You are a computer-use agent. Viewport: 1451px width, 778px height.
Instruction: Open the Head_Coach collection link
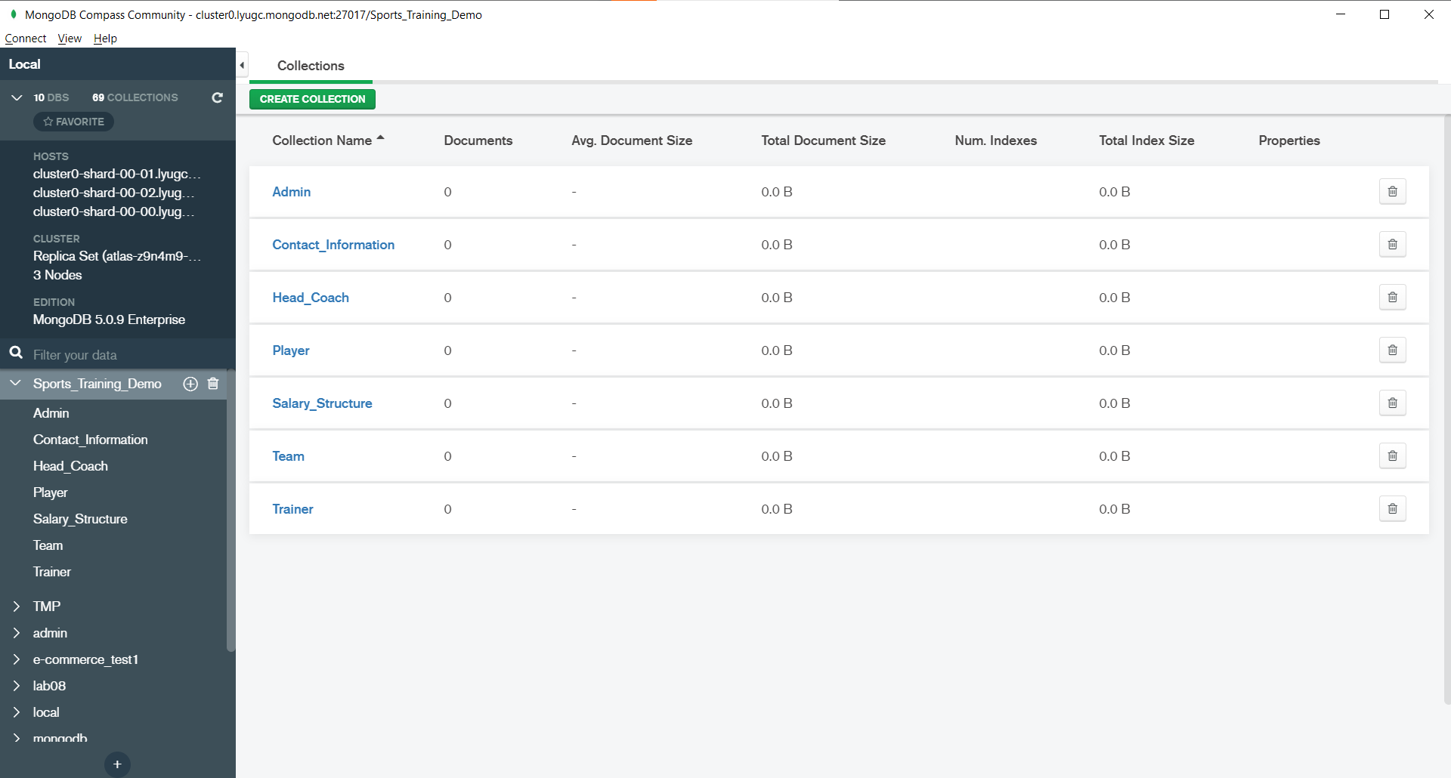(x=311, y=298)
